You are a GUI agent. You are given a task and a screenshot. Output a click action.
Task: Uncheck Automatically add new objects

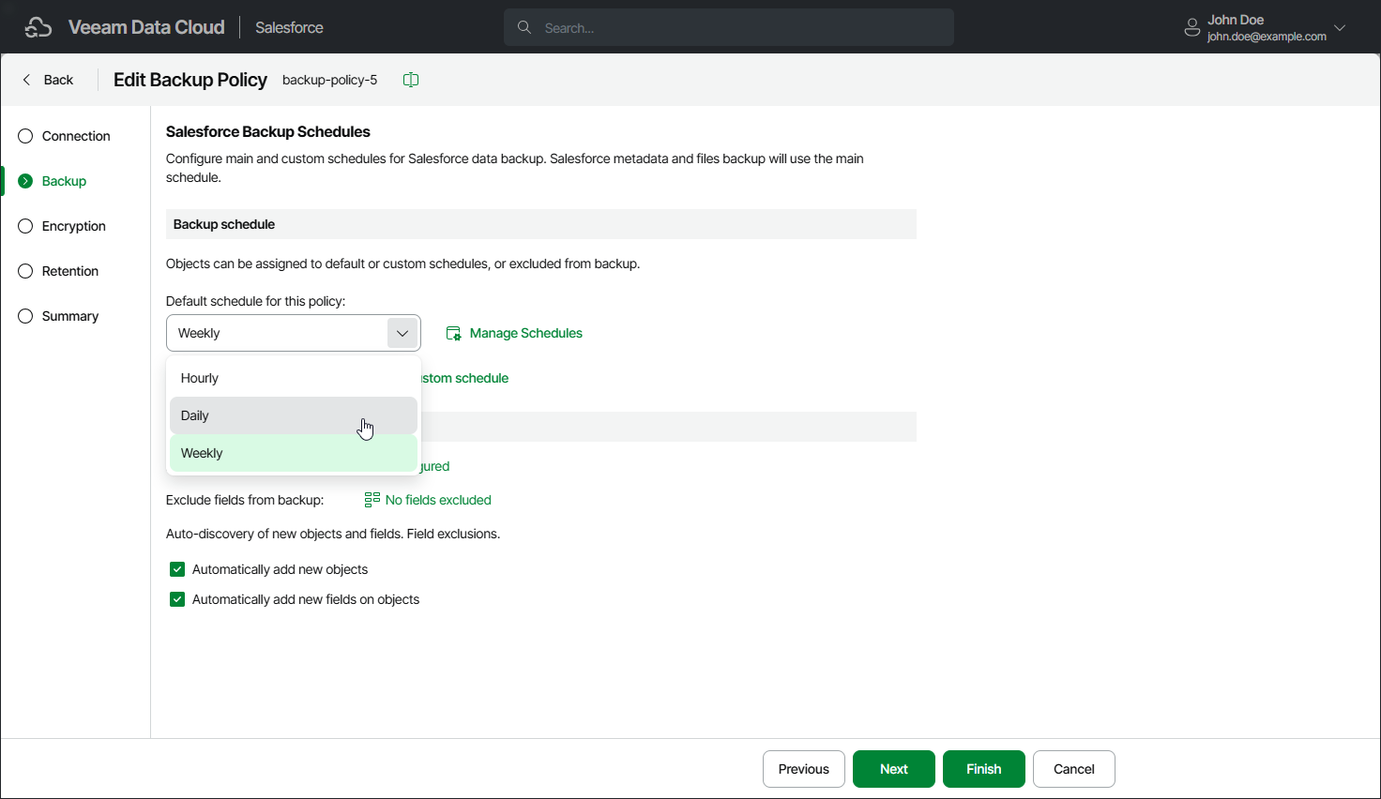tap(177, 569)
